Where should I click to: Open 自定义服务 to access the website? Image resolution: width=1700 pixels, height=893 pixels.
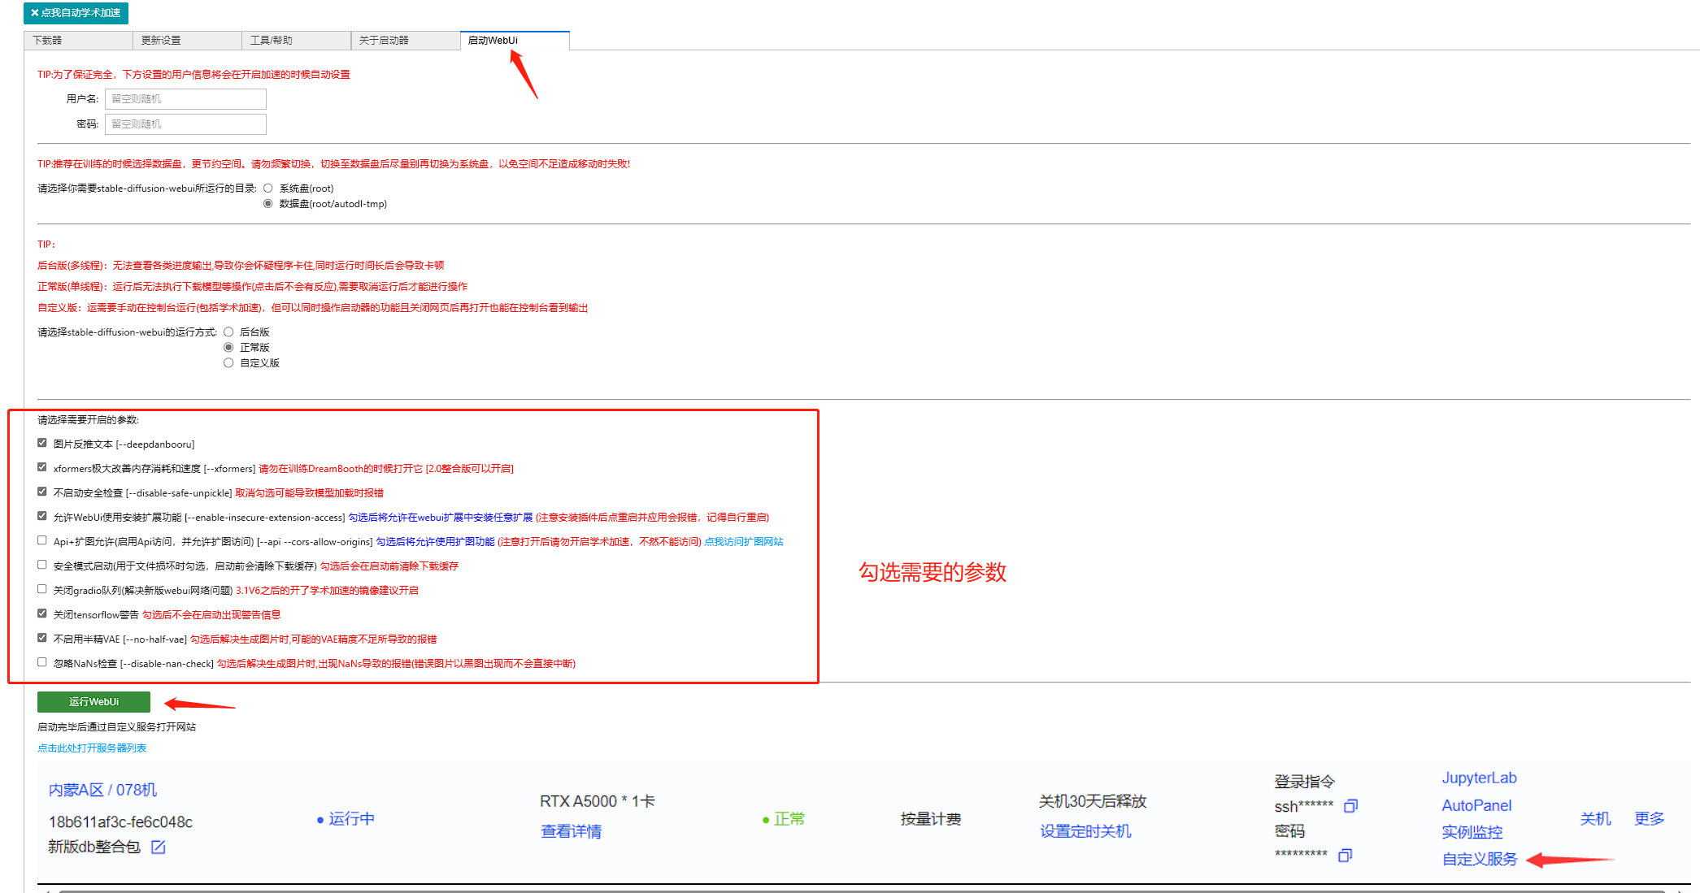(1479, 859)
